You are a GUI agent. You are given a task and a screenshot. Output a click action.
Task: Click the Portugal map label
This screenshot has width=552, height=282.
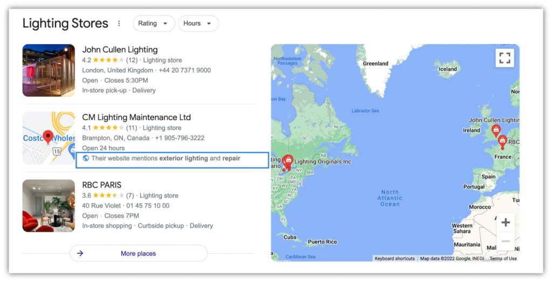[474, 187]
